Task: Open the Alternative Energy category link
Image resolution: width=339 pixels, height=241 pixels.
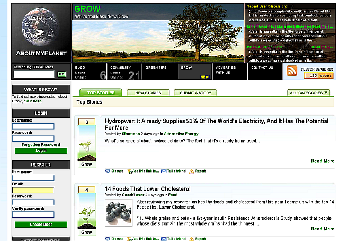Action: (181, 134)
